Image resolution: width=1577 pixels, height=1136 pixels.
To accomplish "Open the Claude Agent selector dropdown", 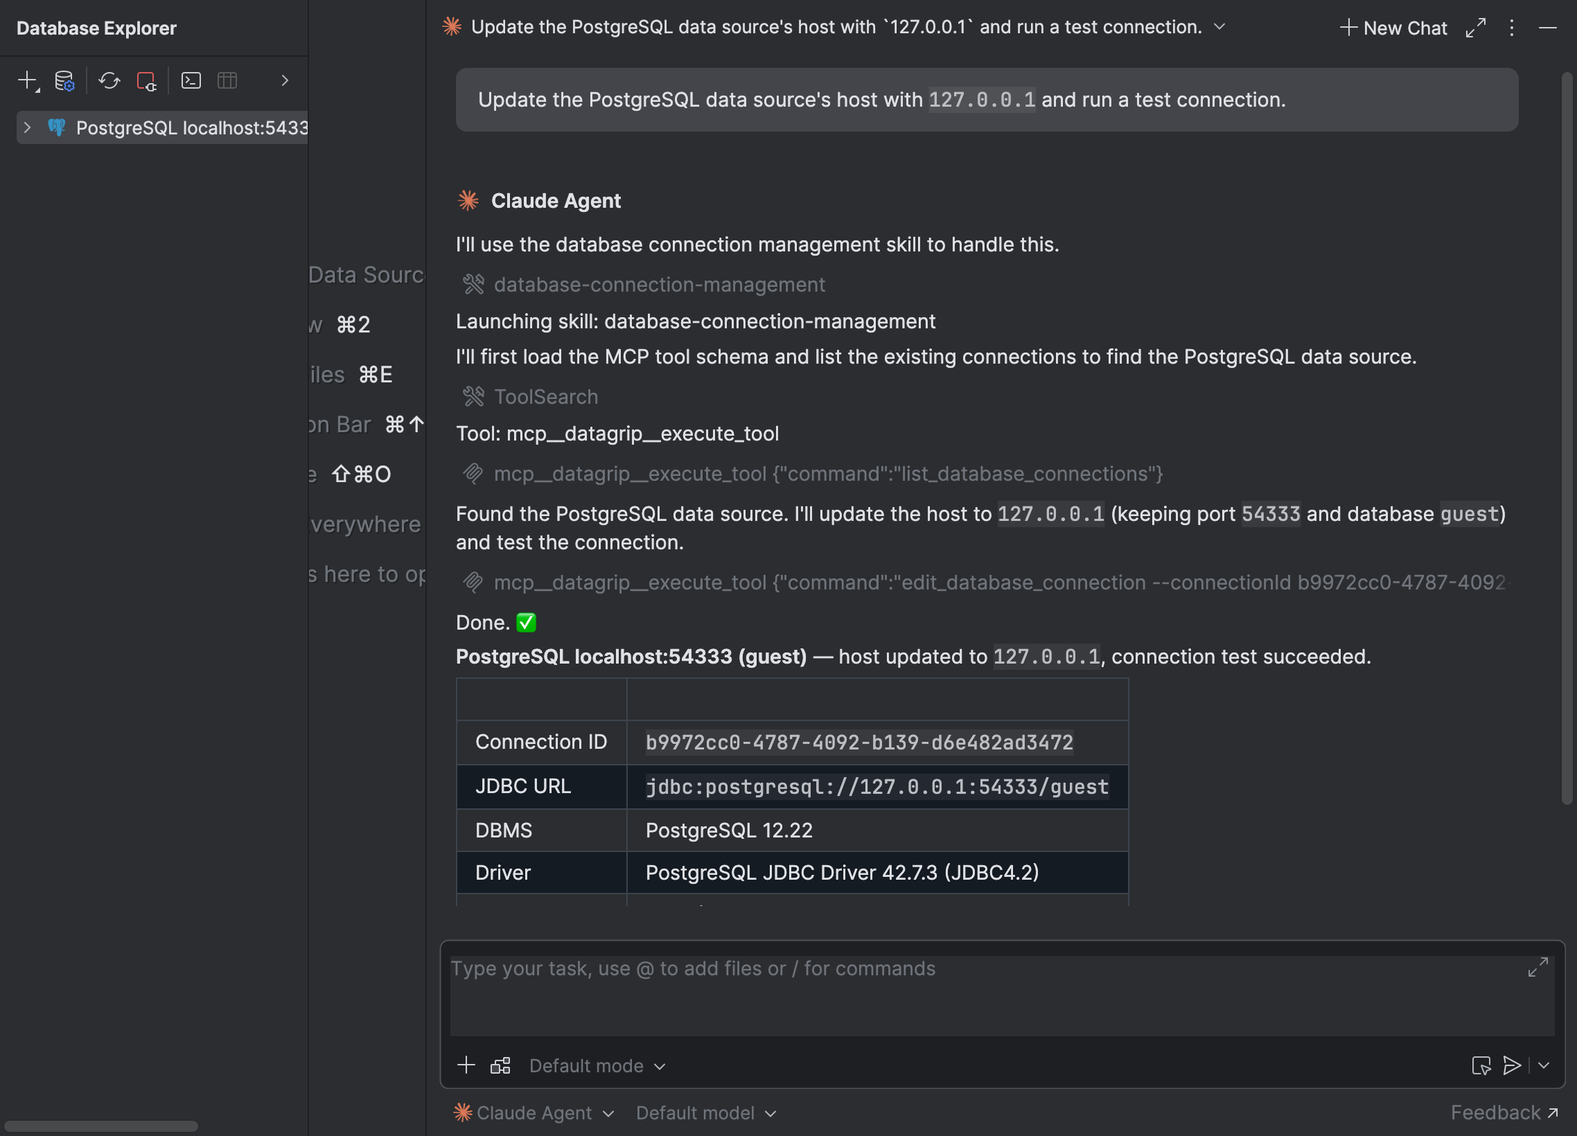I will pos(534,1113).
